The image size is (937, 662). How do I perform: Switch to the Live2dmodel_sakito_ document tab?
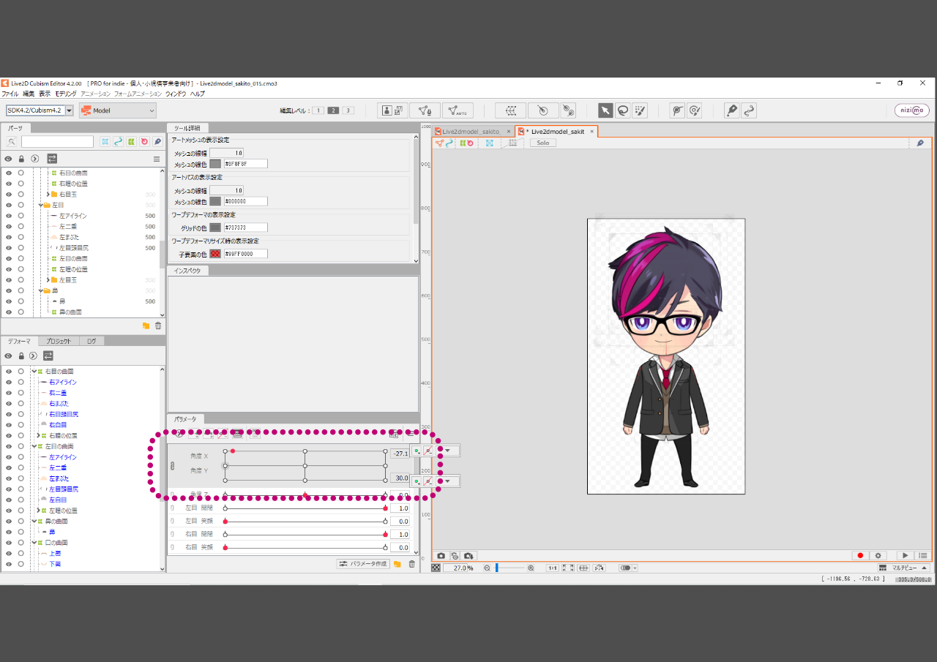472,132
